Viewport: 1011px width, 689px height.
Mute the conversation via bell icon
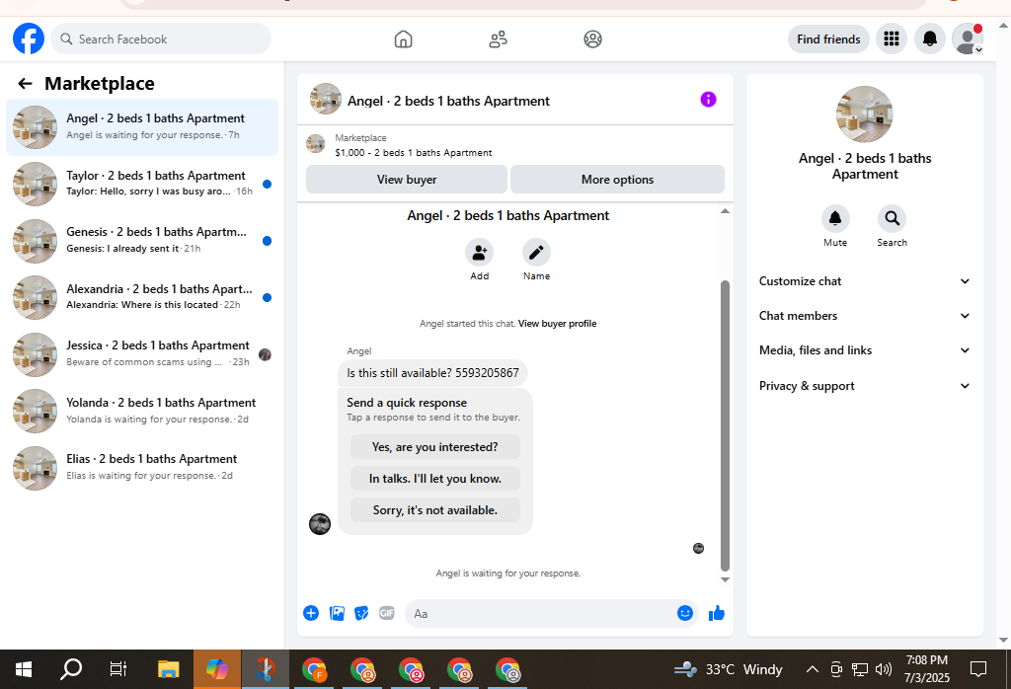coord(835,218)
